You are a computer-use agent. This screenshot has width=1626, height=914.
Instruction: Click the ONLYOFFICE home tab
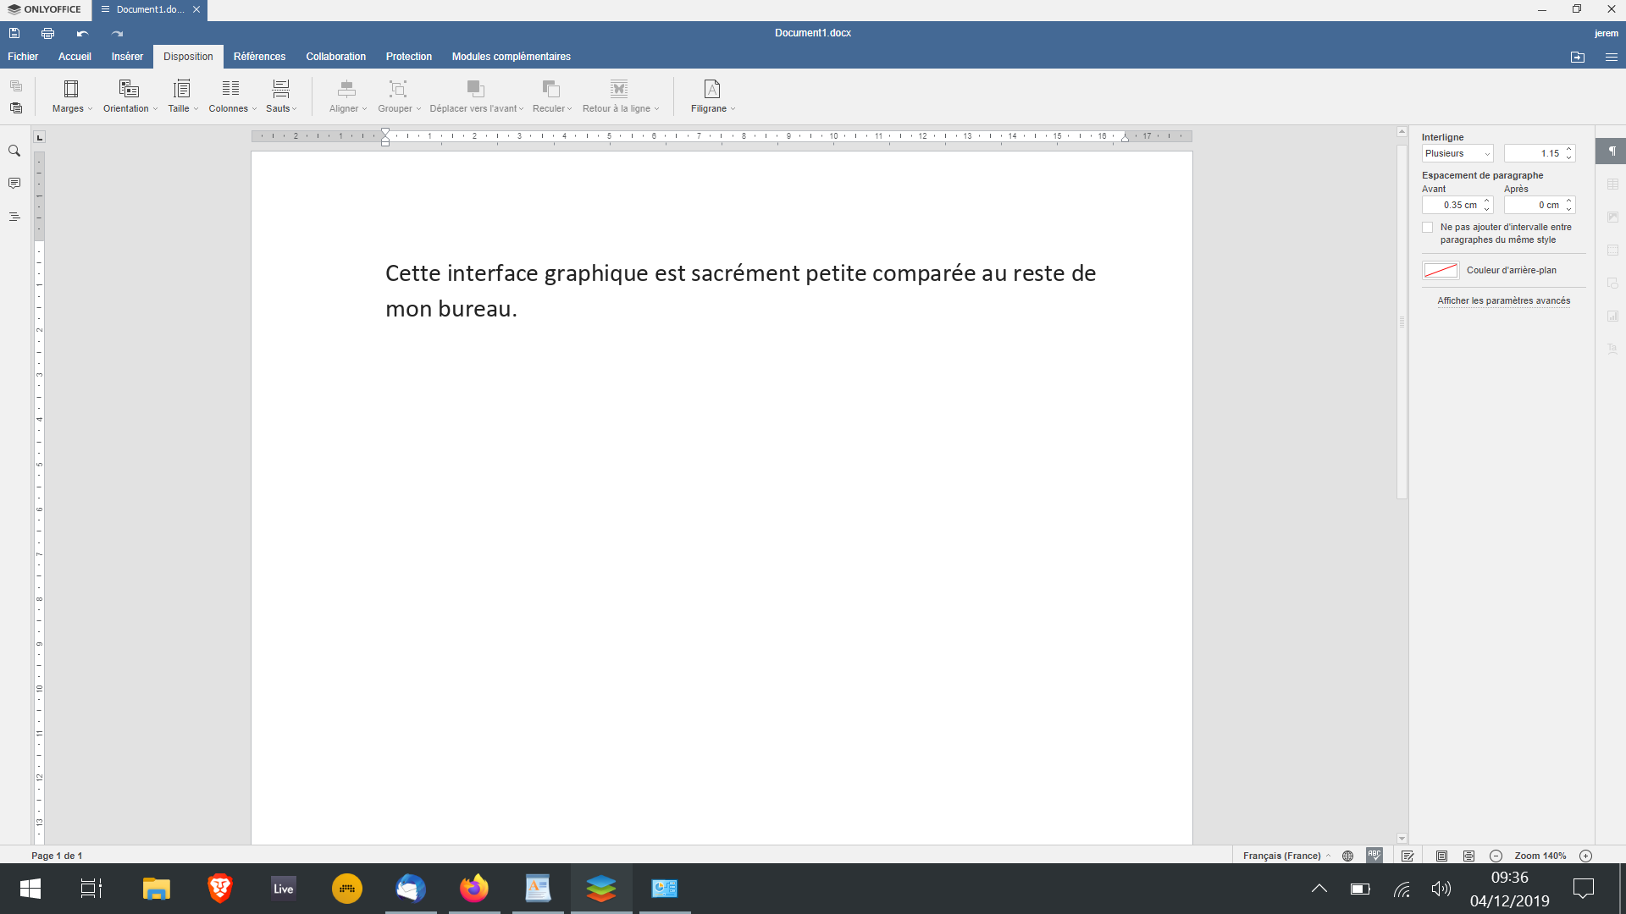45,9
